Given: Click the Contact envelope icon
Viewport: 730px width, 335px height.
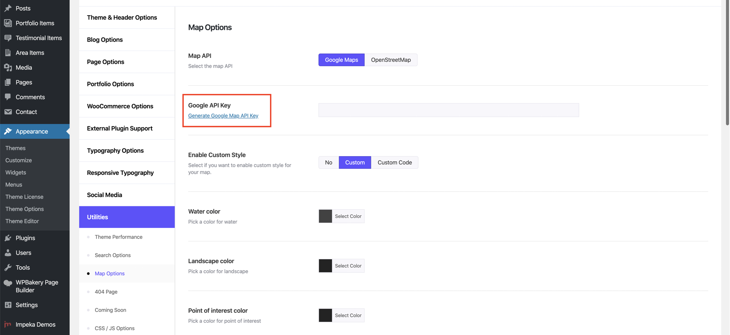Looking at the screenshot, I should pyautogui.click(x=8, y=112).
